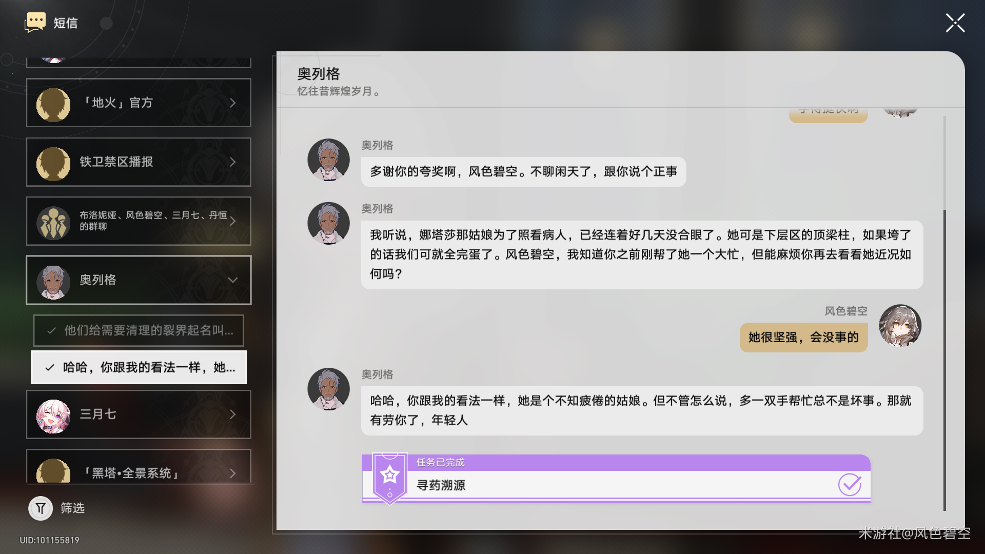Screen dimensions: 985x554
Task: Expand the 铁卫禁区播报 chevron arrow
Action: coord(233,162)
